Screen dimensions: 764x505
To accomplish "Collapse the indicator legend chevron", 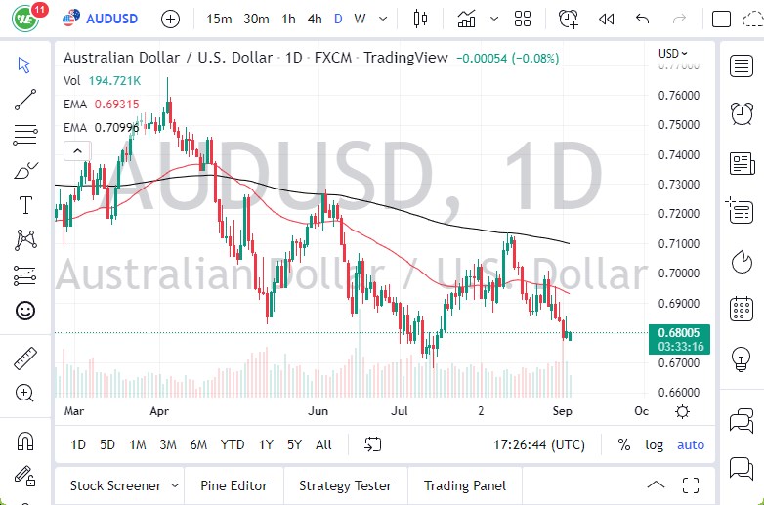I will (x=76, y=150).
